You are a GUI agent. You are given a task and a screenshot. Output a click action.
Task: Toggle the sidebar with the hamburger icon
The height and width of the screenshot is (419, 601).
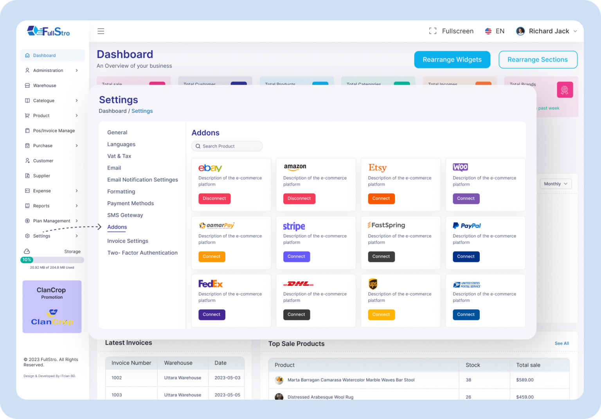(x=101, y=31)
